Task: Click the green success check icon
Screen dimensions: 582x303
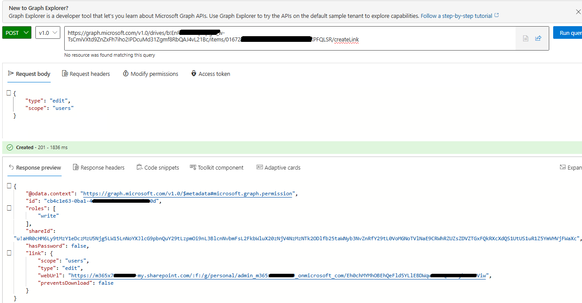Action: (10, 147)
